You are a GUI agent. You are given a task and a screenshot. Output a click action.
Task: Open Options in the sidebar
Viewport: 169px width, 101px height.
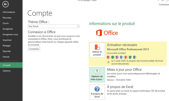click(7, 71)
